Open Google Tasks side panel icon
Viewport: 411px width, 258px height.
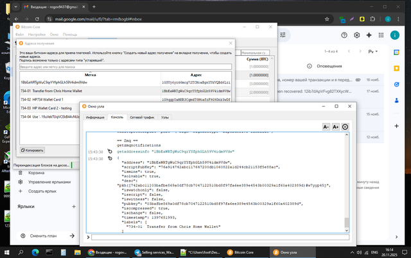397,84
